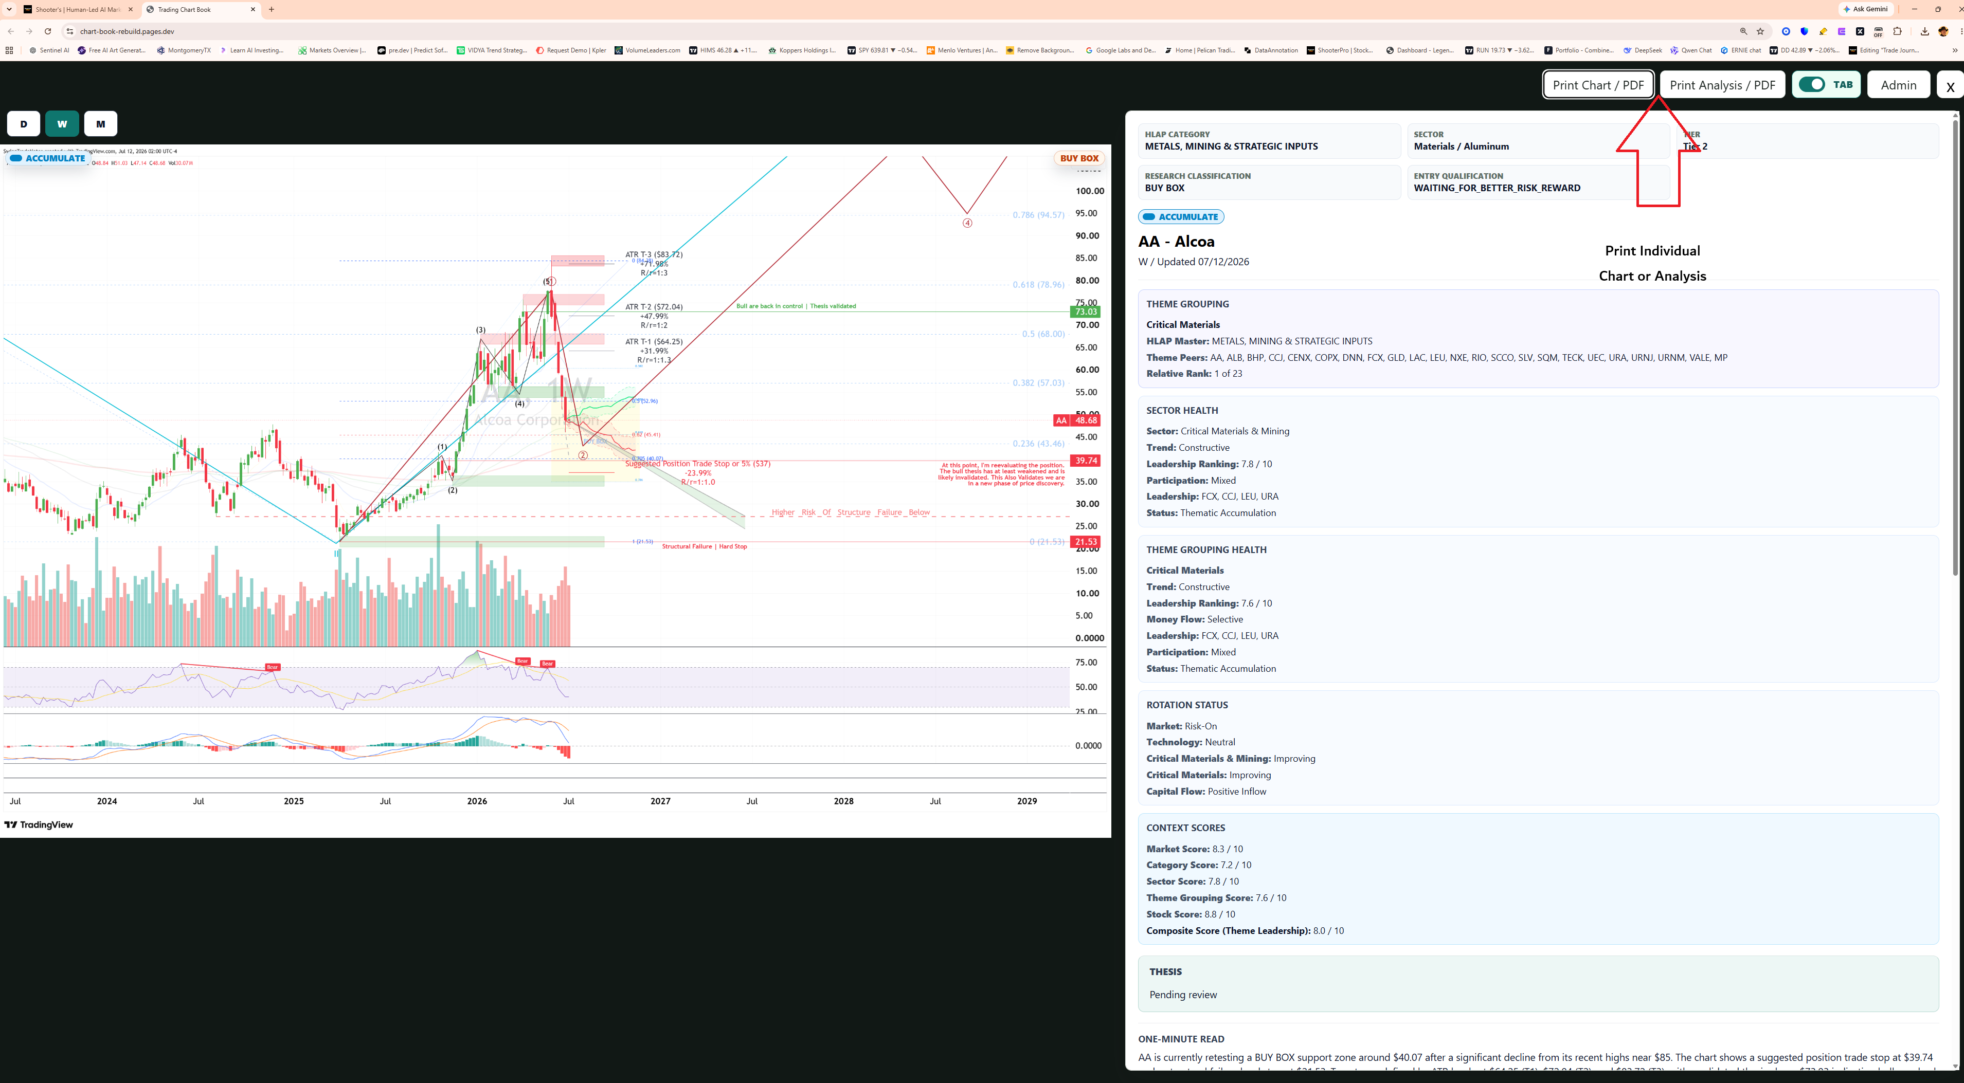Open Free AI Art Generator bookmark

pos(112,50)
